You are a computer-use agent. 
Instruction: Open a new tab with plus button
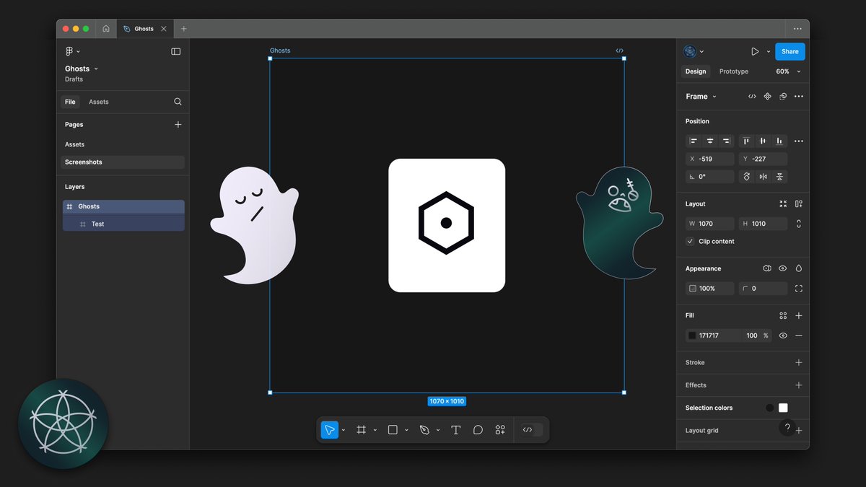(x=184, y=29)
